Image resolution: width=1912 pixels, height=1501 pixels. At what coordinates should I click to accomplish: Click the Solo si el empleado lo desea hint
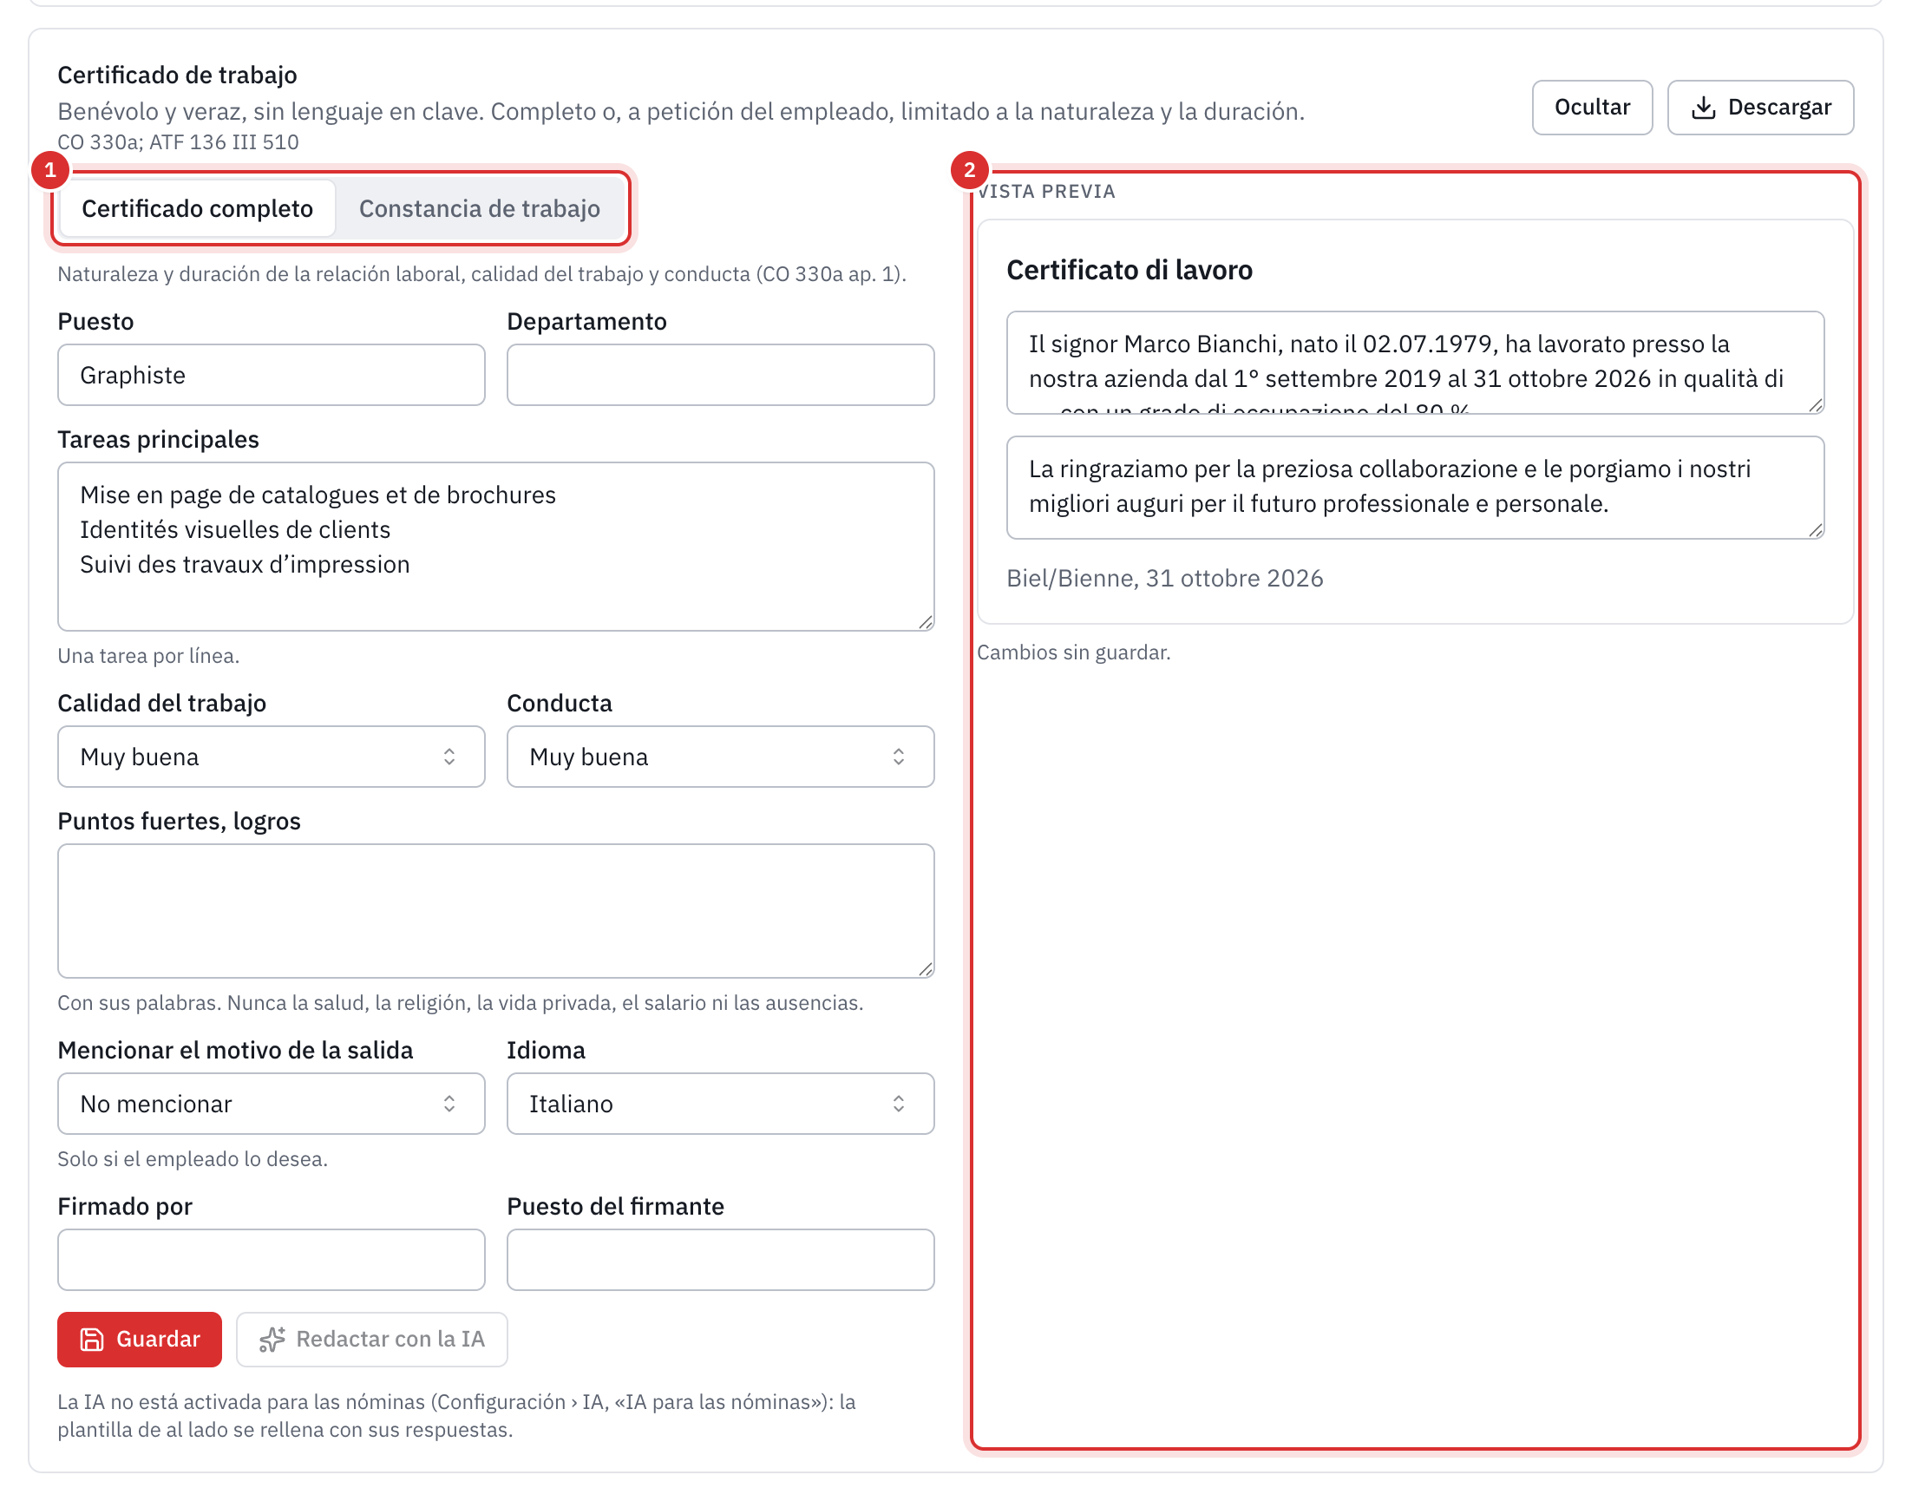click(192, 1158)
